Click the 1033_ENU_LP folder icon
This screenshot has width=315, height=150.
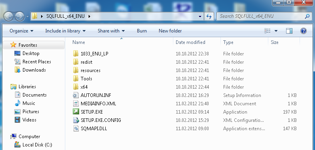[x=76, y=53]
